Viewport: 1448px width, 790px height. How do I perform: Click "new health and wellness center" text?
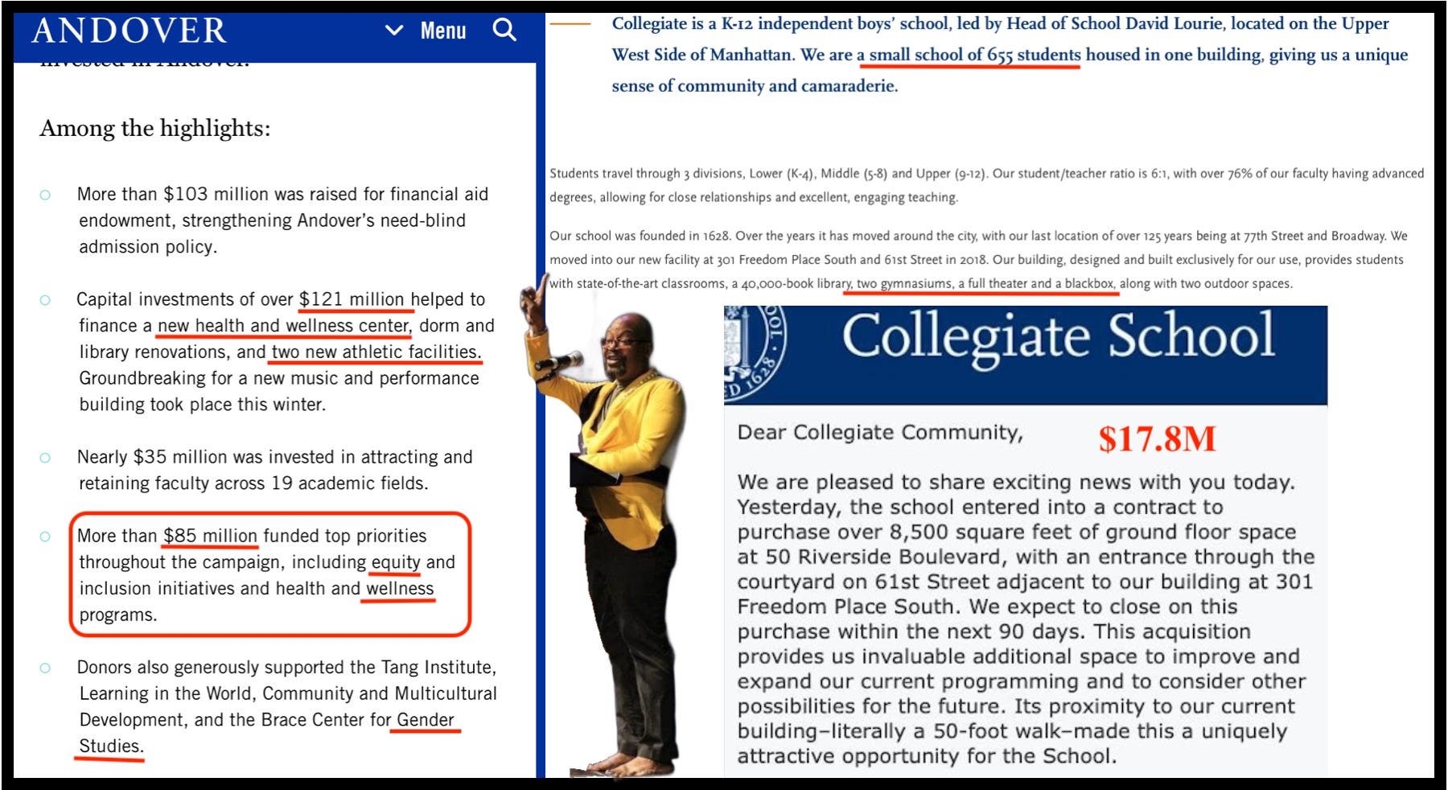283,326
